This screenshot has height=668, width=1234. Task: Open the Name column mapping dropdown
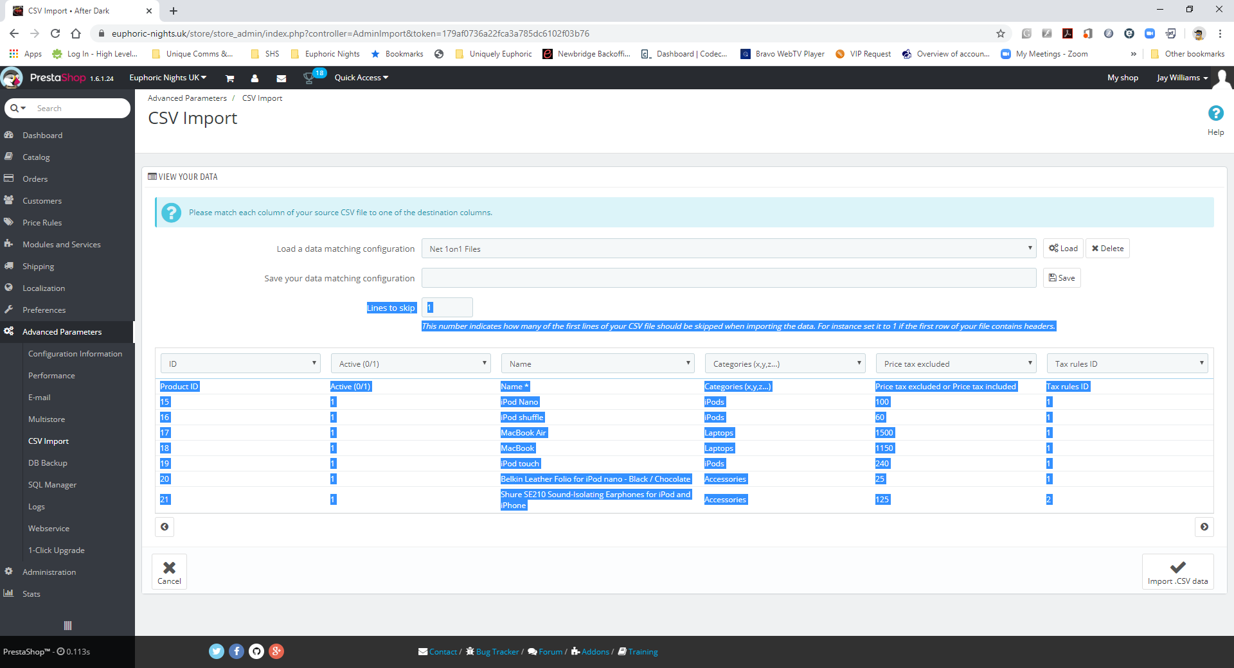[598, 364]
